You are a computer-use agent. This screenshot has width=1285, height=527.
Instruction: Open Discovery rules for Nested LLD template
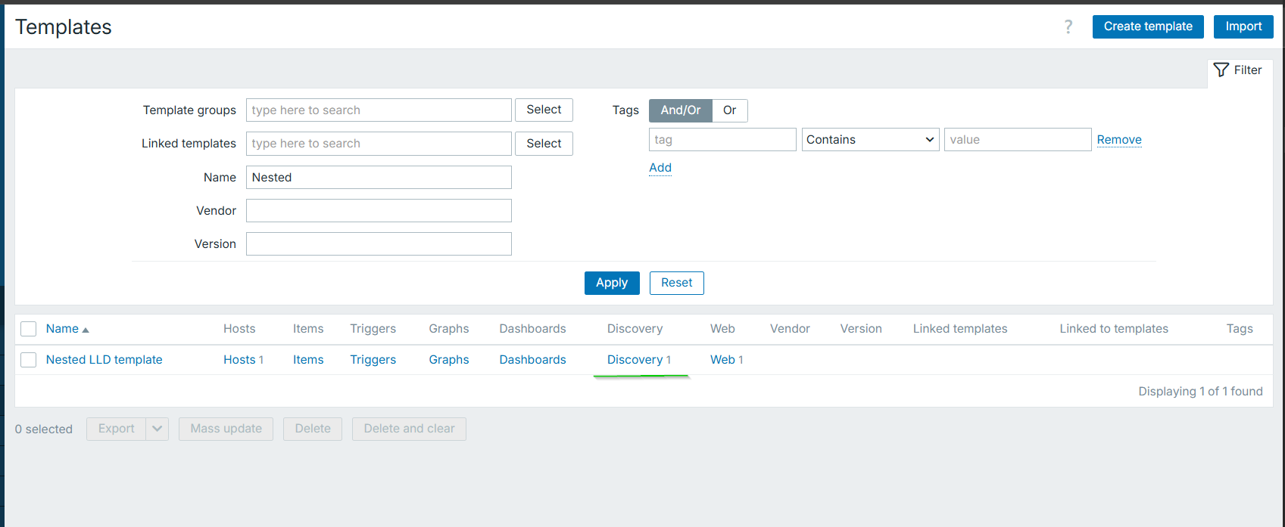[x=635, y=360]
